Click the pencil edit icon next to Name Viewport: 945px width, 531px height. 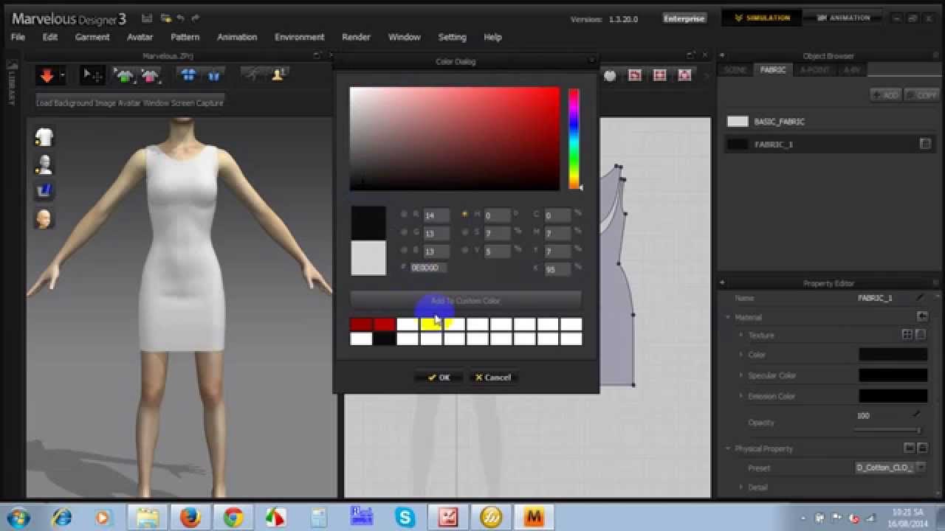coord(920,298)
